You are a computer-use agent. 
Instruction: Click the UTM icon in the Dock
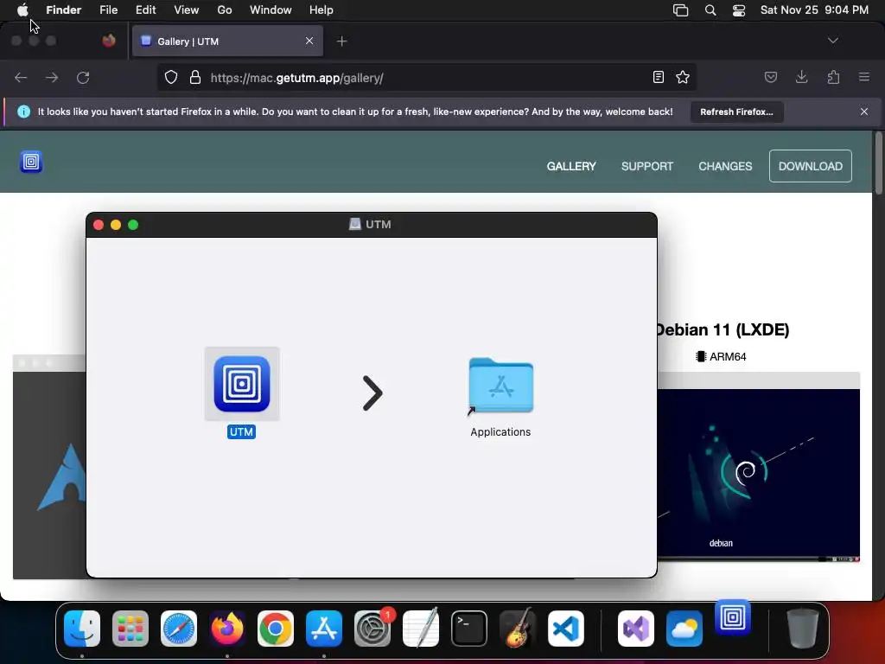point(733,617)
